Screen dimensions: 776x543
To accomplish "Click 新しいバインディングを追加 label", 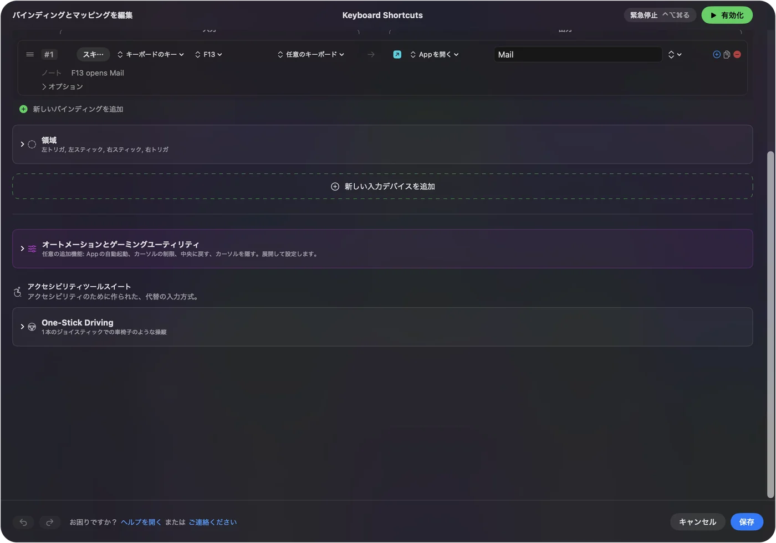I will click(x=78, y=109).
